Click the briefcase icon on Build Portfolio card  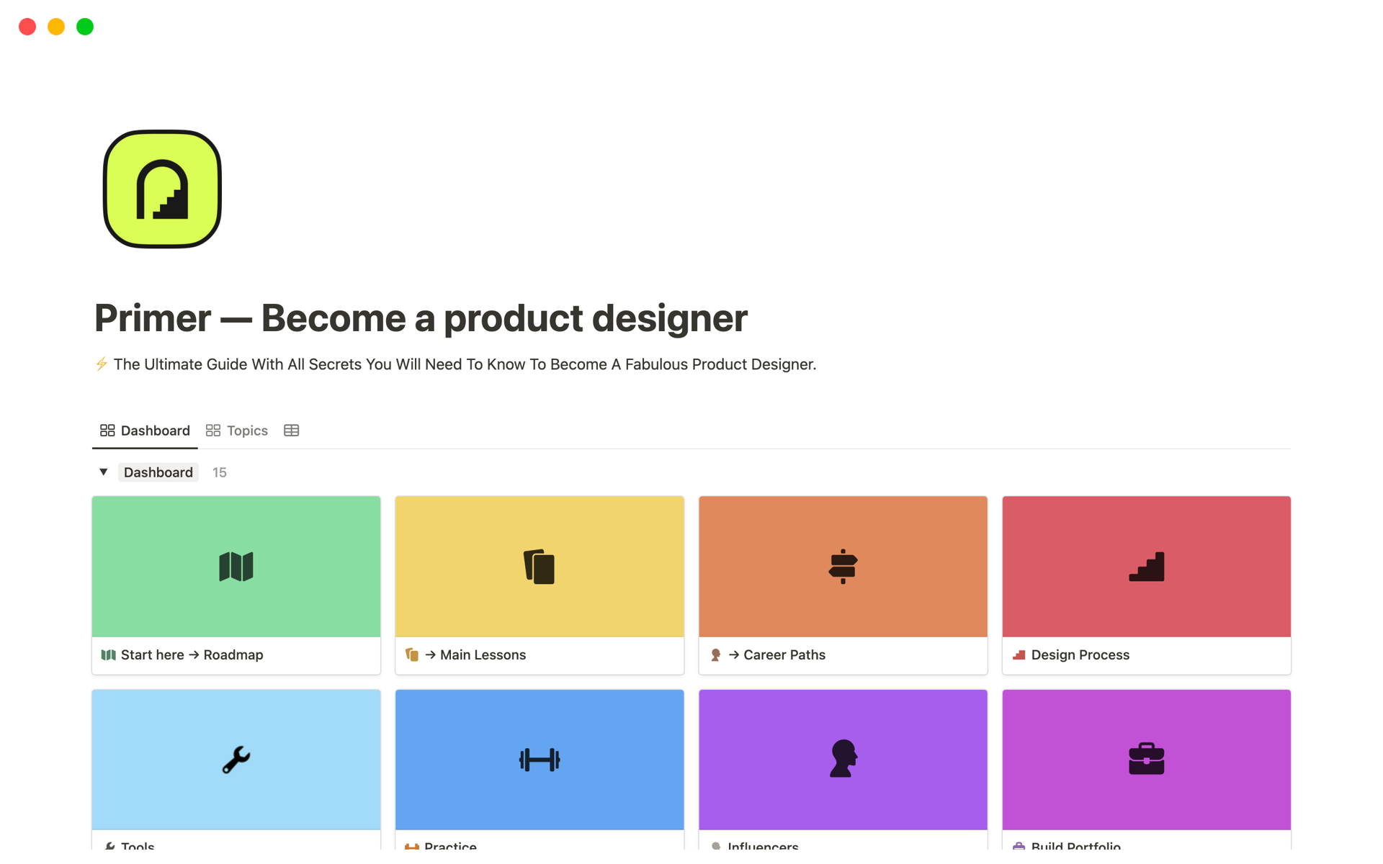click(1146, 759)
